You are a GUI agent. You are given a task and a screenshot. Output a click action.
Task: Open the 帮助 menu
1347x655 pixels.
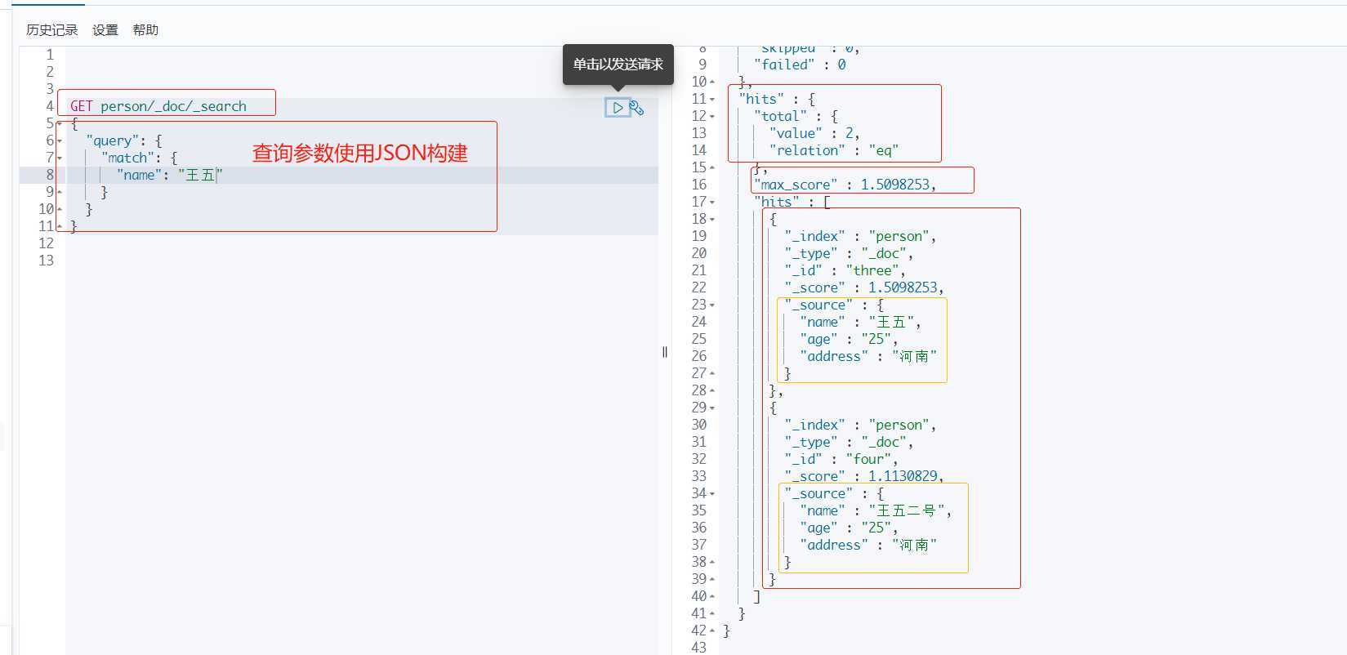pyautogui.click(x=145, y=30)
